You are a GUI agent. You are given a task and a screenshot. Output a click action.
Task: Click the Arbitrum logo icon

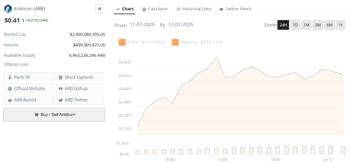(8, 9)
